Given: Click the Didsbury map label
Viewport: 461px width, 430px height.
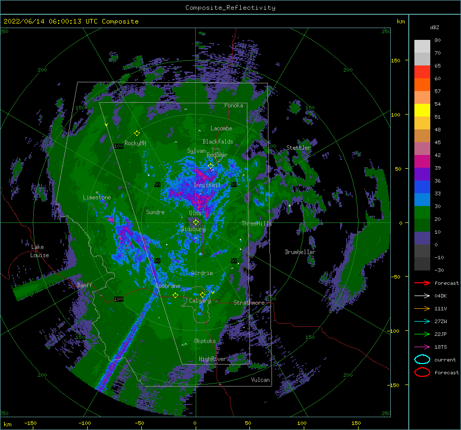Looking at the screenshot, I should pos(193,229).
